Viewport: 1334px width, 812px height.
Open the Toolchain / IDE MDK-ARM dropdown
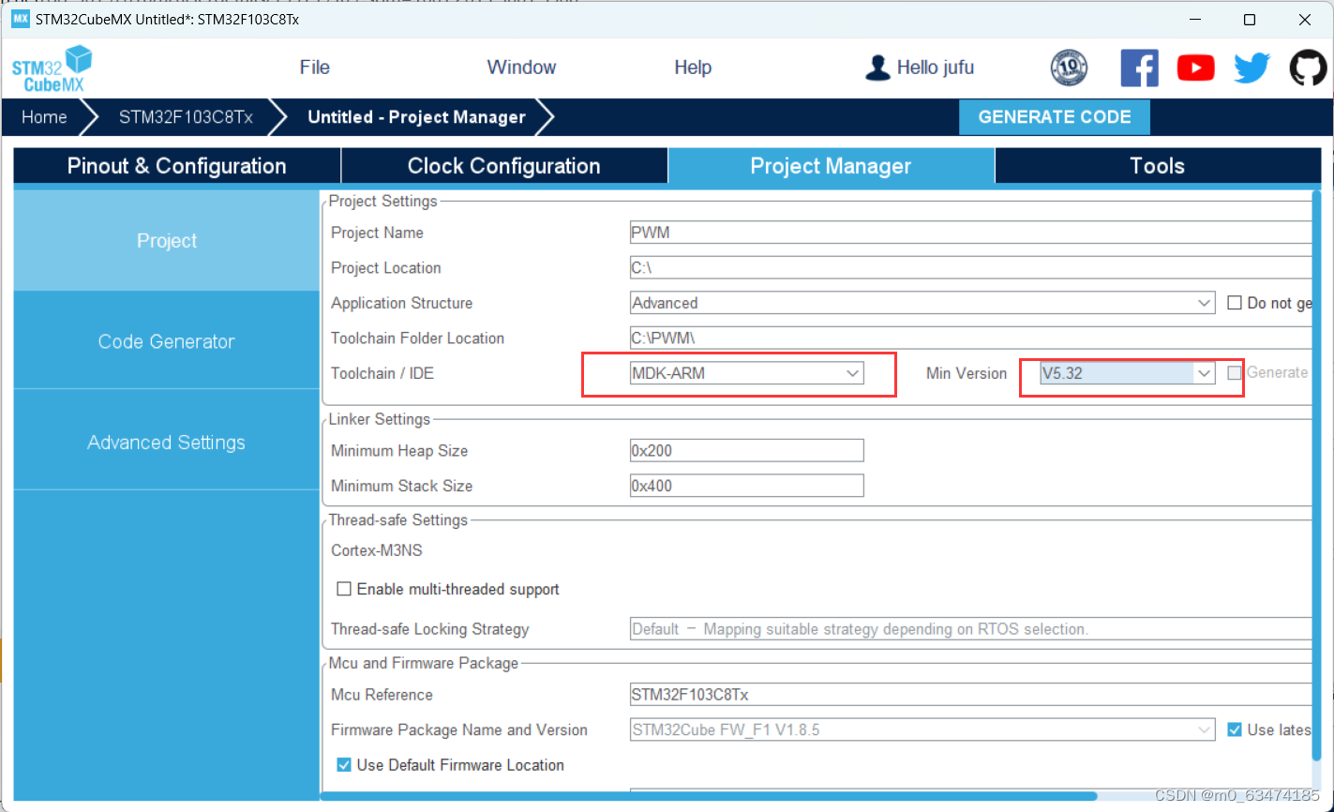tap(746, 373)
